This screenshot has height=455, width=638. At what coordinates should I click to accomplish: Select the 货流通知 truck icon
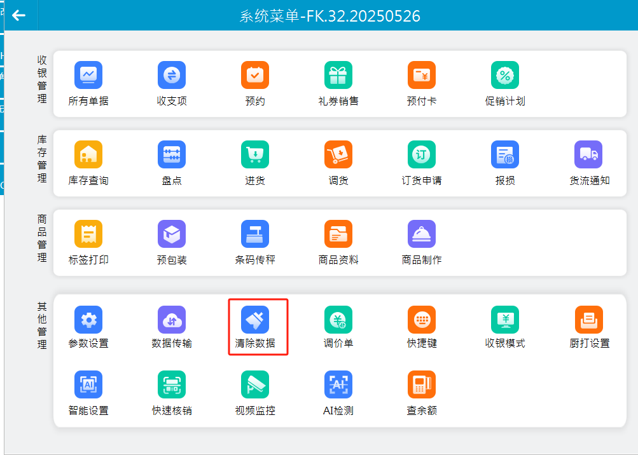click(x=588, y=154)
